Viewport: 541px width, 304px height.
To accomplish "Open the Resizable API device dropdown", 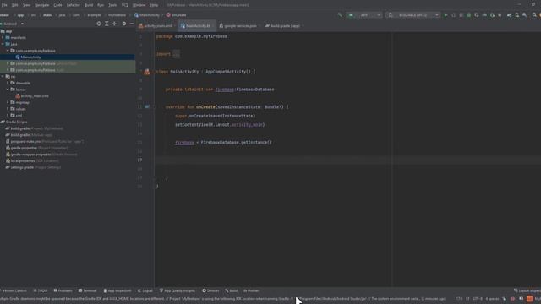I will click(413, 15).
